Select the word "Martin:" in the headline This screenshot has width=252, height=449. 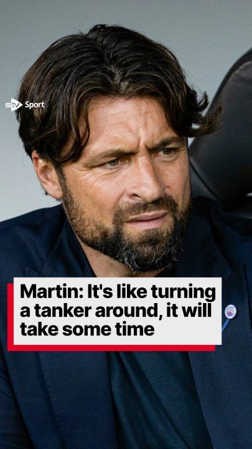click(x=52, y=292)
